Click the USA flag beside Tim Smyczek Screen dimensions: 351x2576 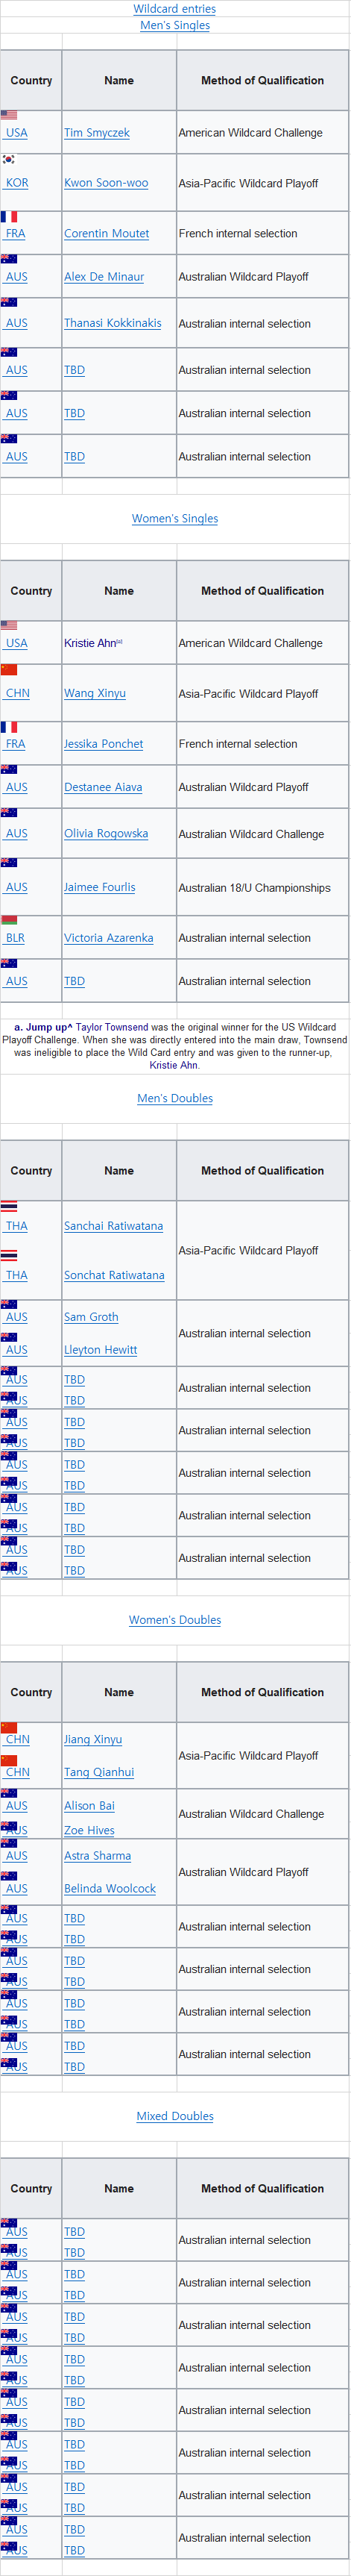[9, 115]
